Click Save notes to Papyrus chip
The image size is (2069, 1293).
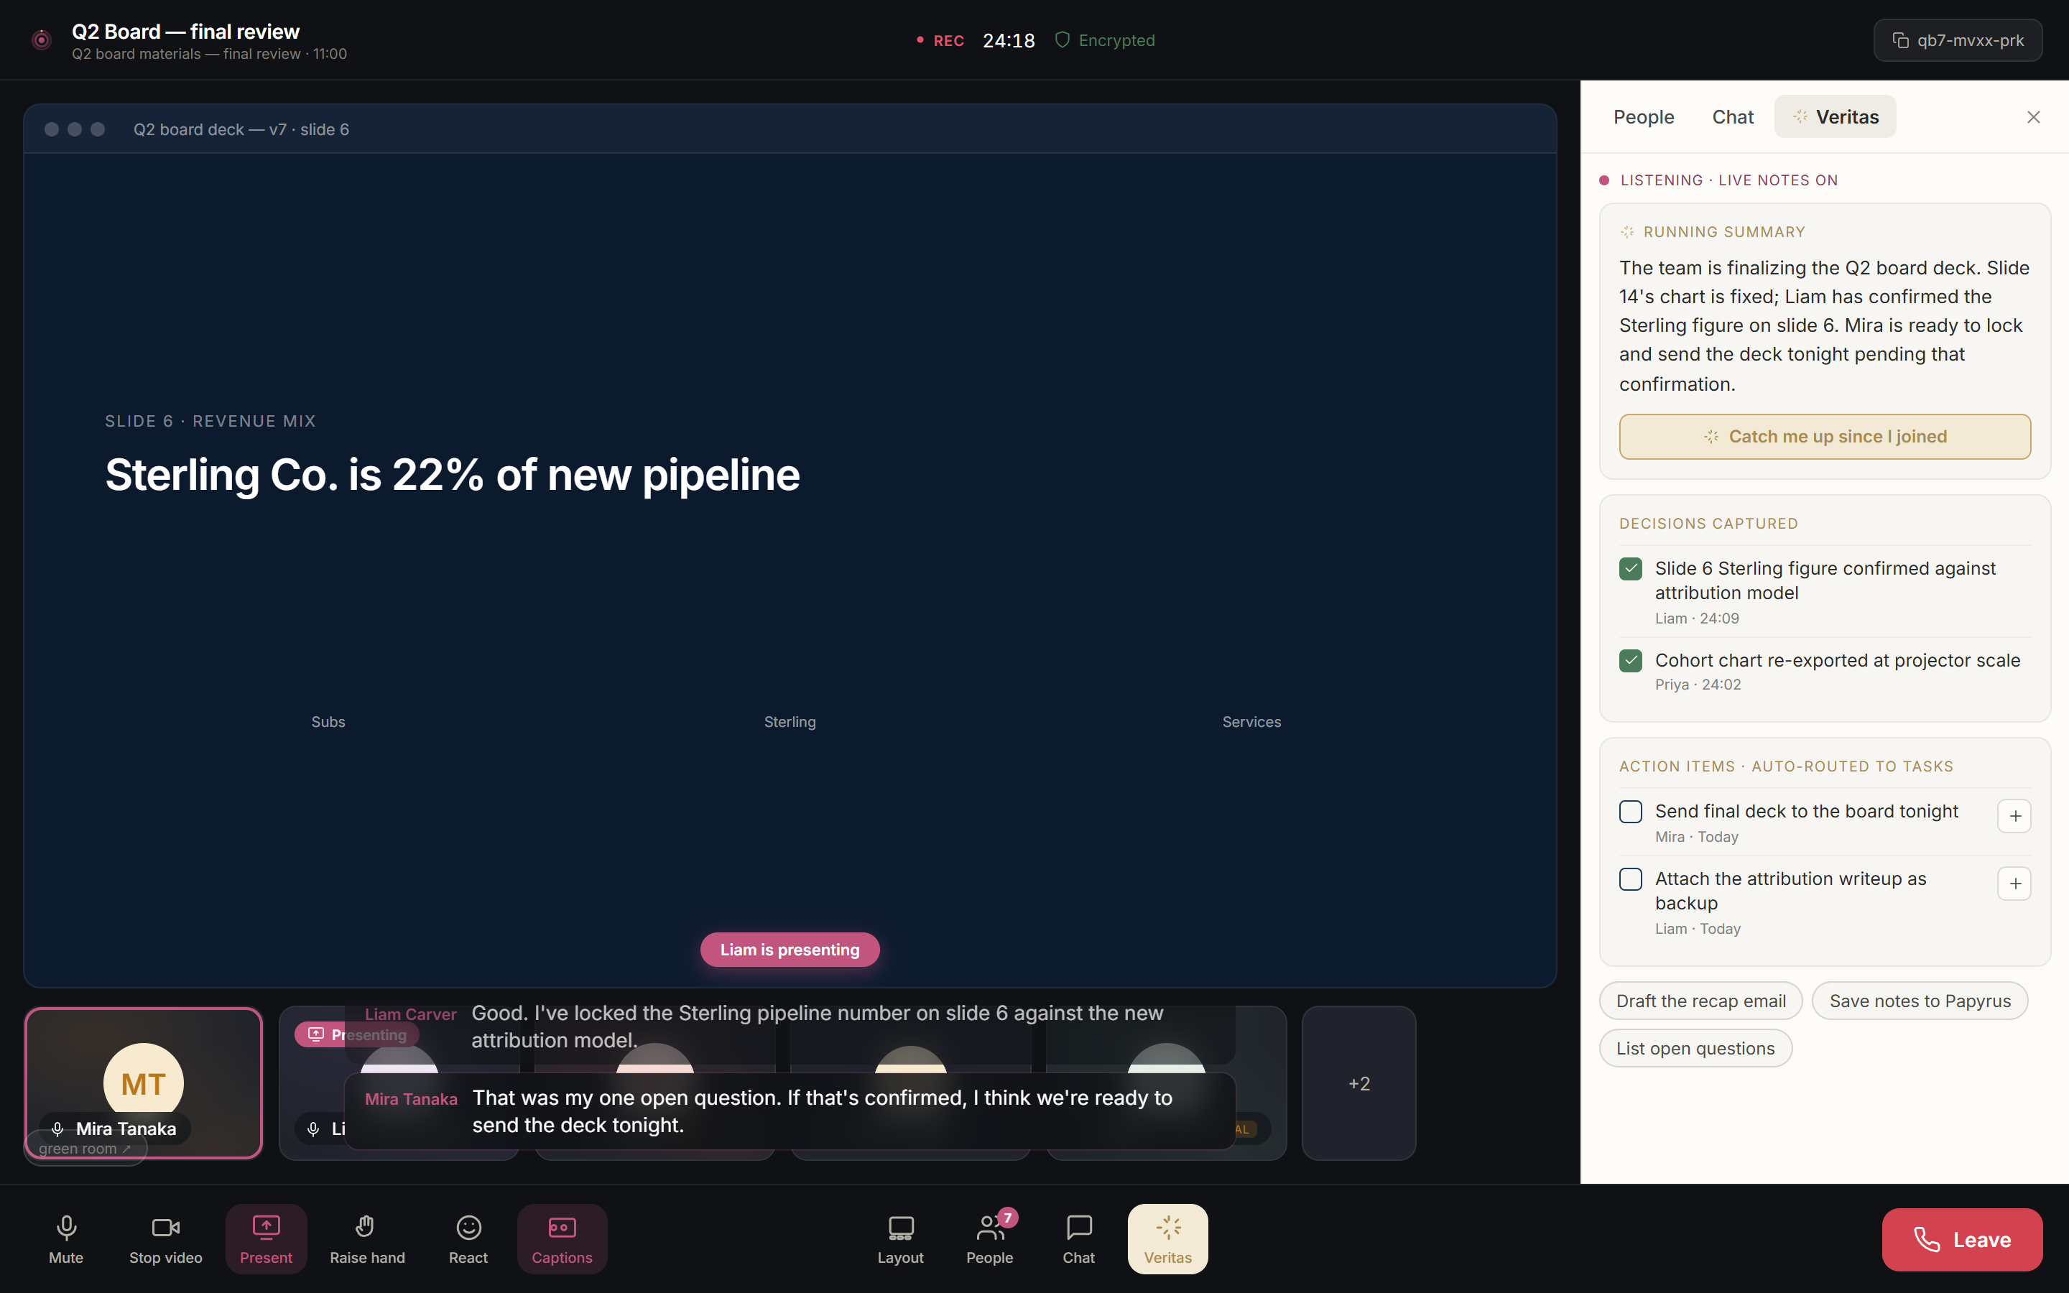pyautogui.click(x=1920, y=1001)
